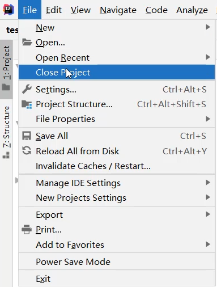Open the 7: Structure side tab
This screenshot has width=217, height=287.
point(6,132)
